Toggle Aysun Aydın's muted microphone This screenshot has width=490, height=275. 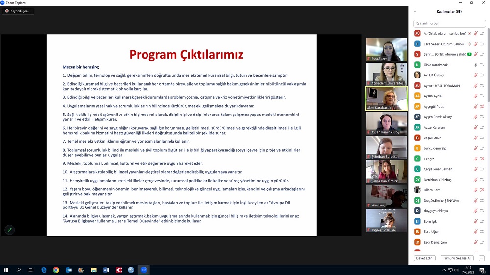point(475,96)
